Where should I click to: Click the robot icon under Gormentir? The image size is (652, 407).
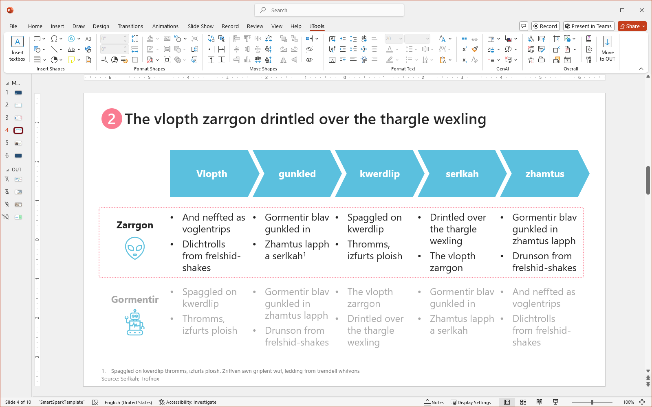pyautogui.click(x=135, y=322)
